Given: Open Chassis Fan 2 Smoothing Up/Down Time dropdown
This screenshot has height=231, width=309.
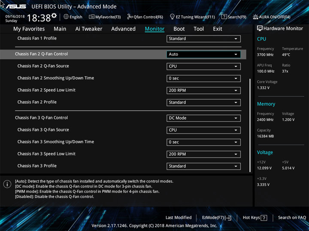Looking at the screenshot, I should coord(203,78).
